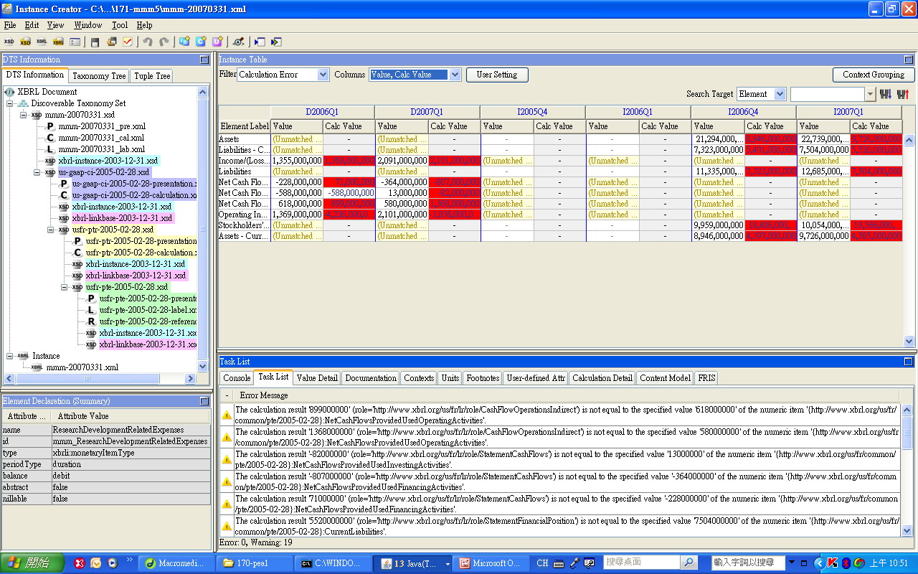Click the Element Label column header

(245, 126)
